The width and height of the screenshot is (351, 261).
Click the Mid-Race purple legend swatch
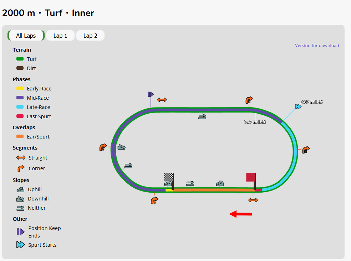tap(20, 98)
